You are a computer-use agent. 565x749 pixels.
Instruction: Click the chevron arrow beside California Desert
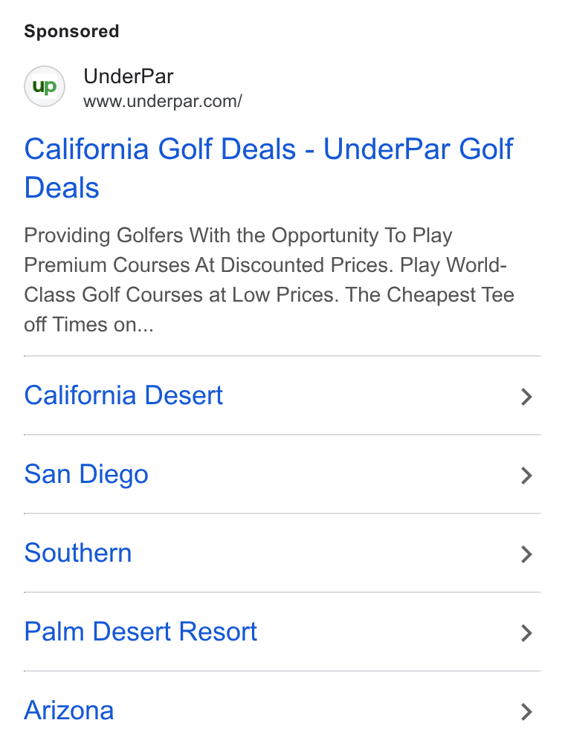pos(526,397)
